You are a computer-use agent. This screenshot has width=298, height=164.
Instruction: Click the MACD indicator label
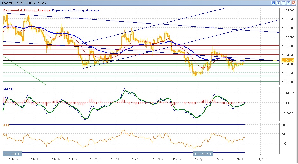[x=8, y=89]
